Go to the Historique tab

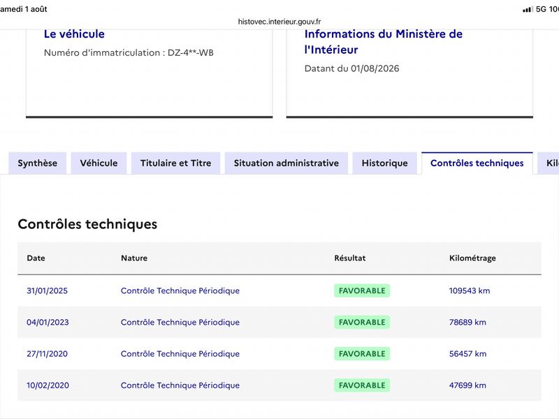pyautogui.click(x=385, y=163)
